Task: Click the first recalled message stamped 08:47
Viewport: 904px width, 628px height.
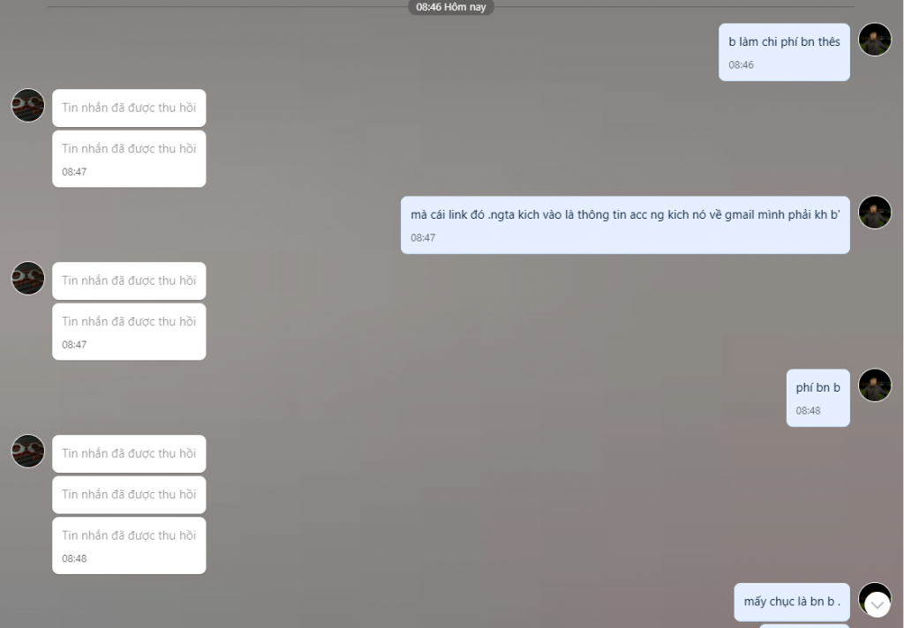Action: tap(129, 159)
